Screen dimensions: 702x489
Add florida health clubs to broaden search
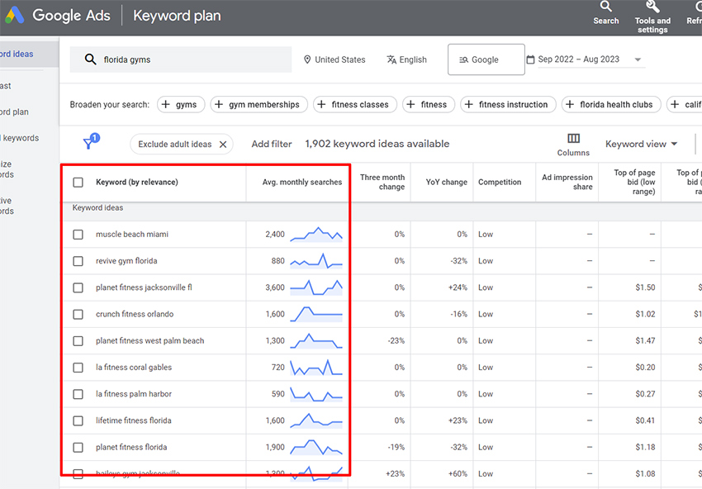pos(611,104)
